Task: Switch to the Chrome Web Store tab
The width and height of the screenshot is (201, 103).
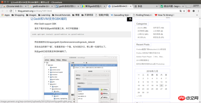Action: (15, 6)
